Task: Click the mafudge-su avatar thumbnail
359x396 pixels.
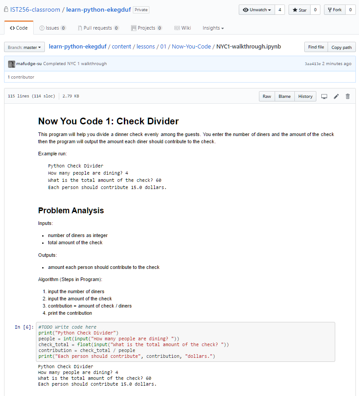Action: pyautogui.click(x=11, y=64)
